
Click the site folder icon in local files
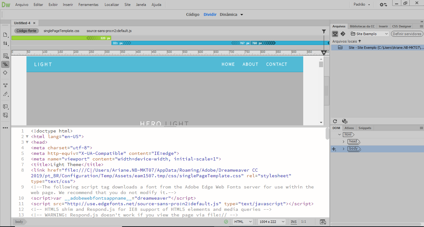[x=340, y=48]
